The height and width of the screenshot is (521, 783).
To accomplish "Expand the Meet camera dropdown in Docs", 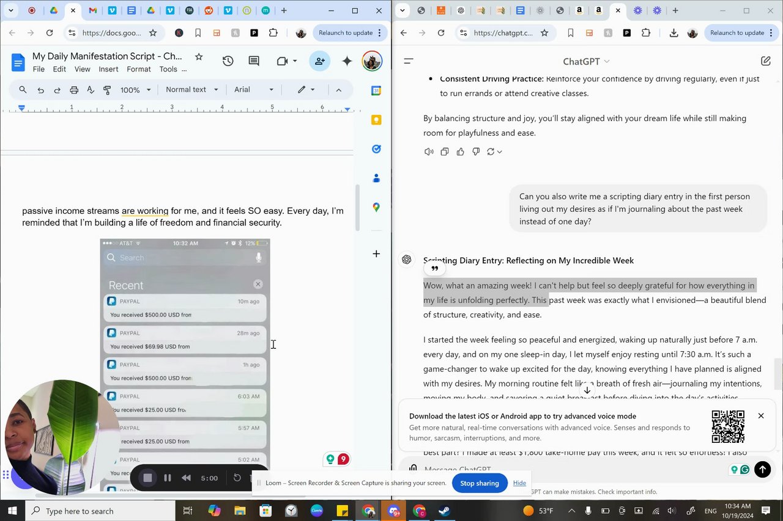I will pos(295,61).
